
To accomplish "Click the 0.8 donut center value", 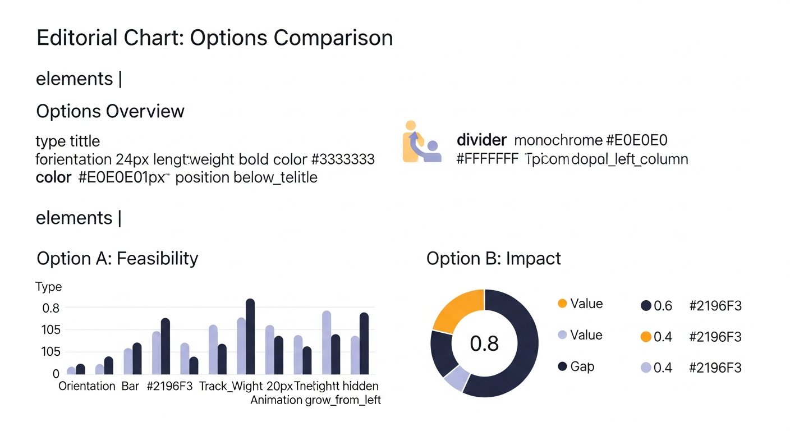I will coord(484,343).
